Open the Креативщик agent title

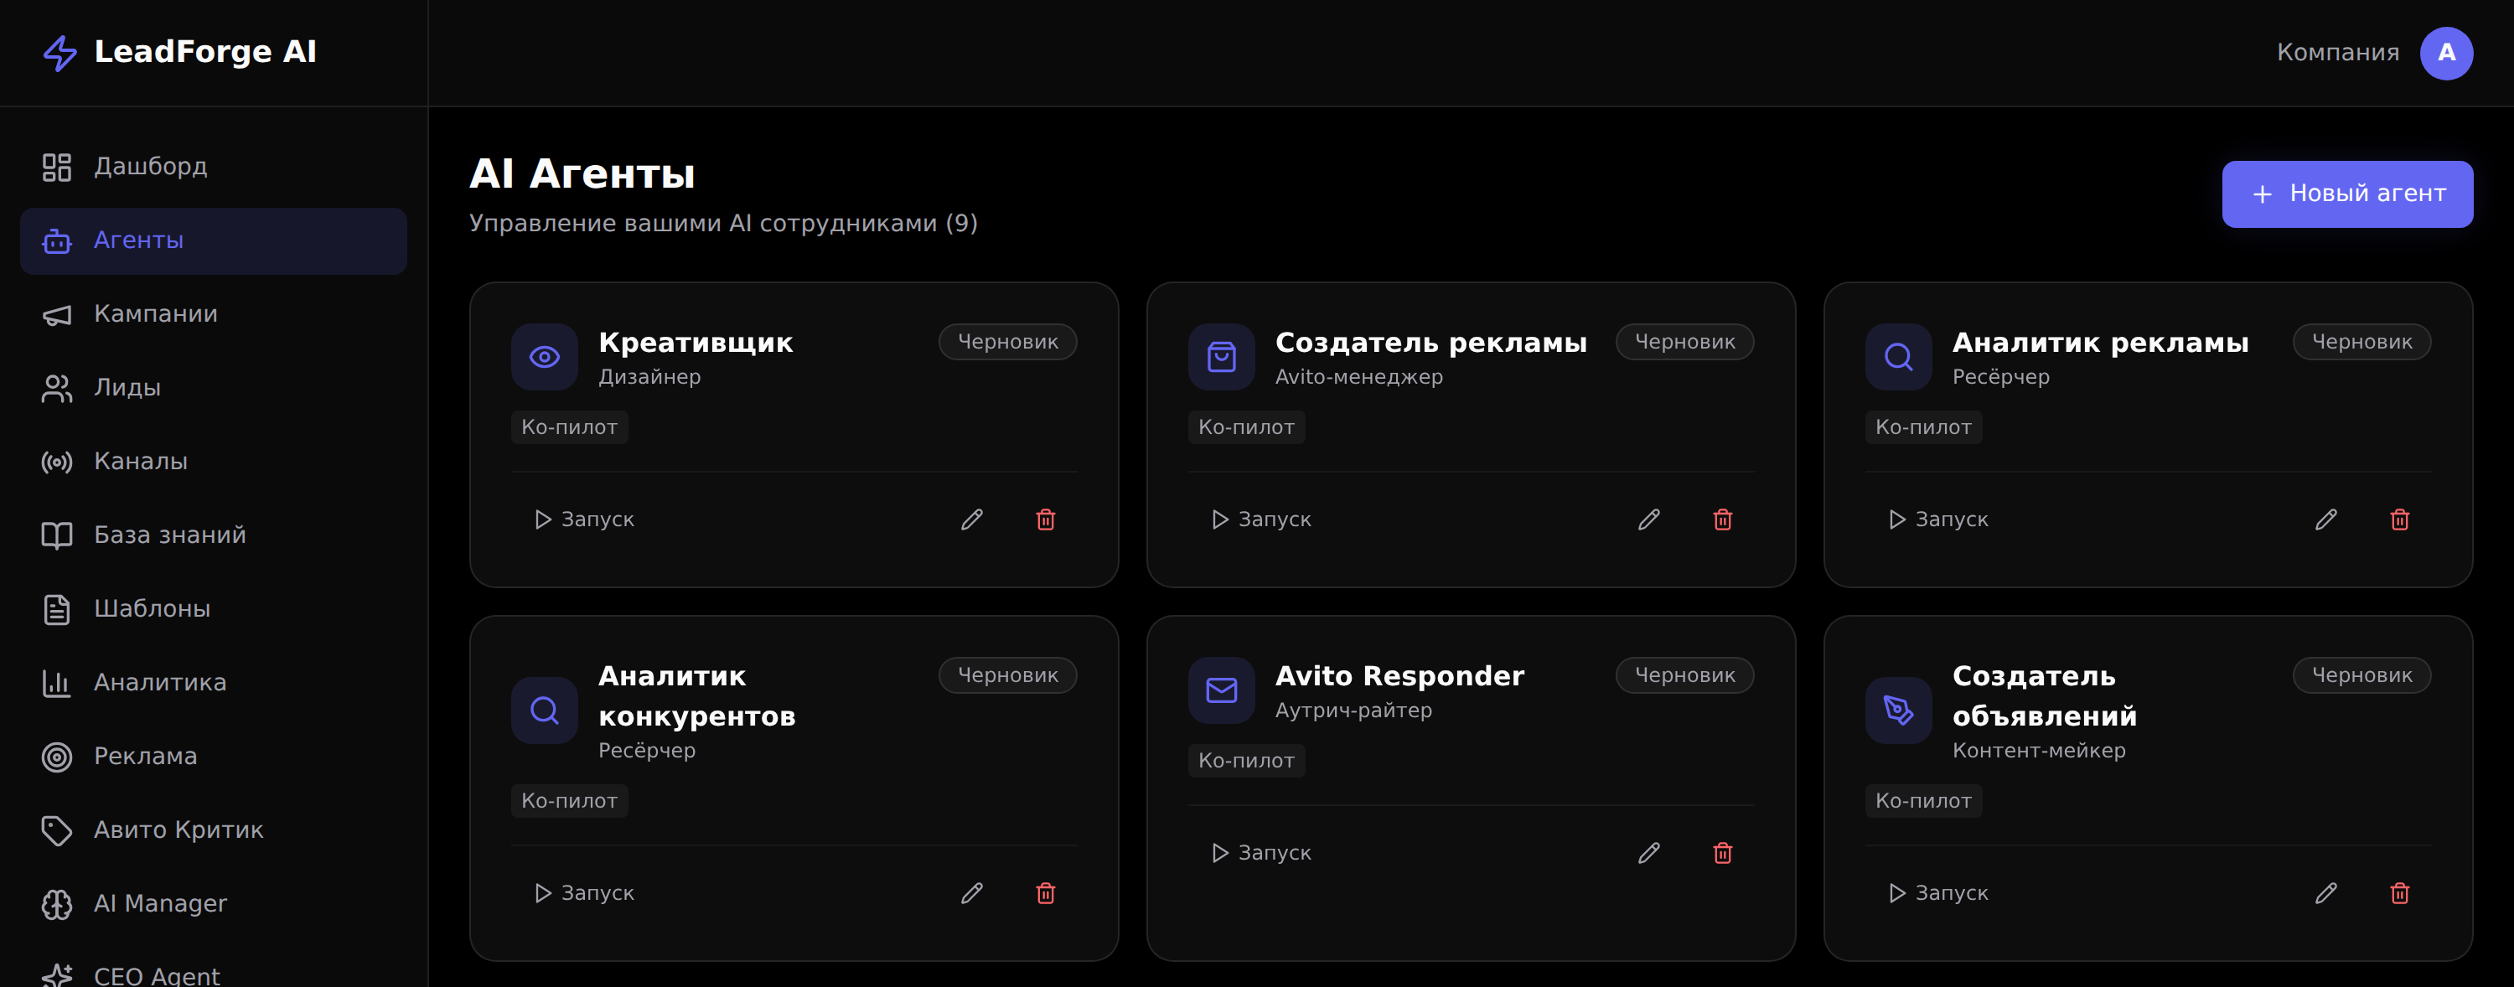click(x=696, y=344)
